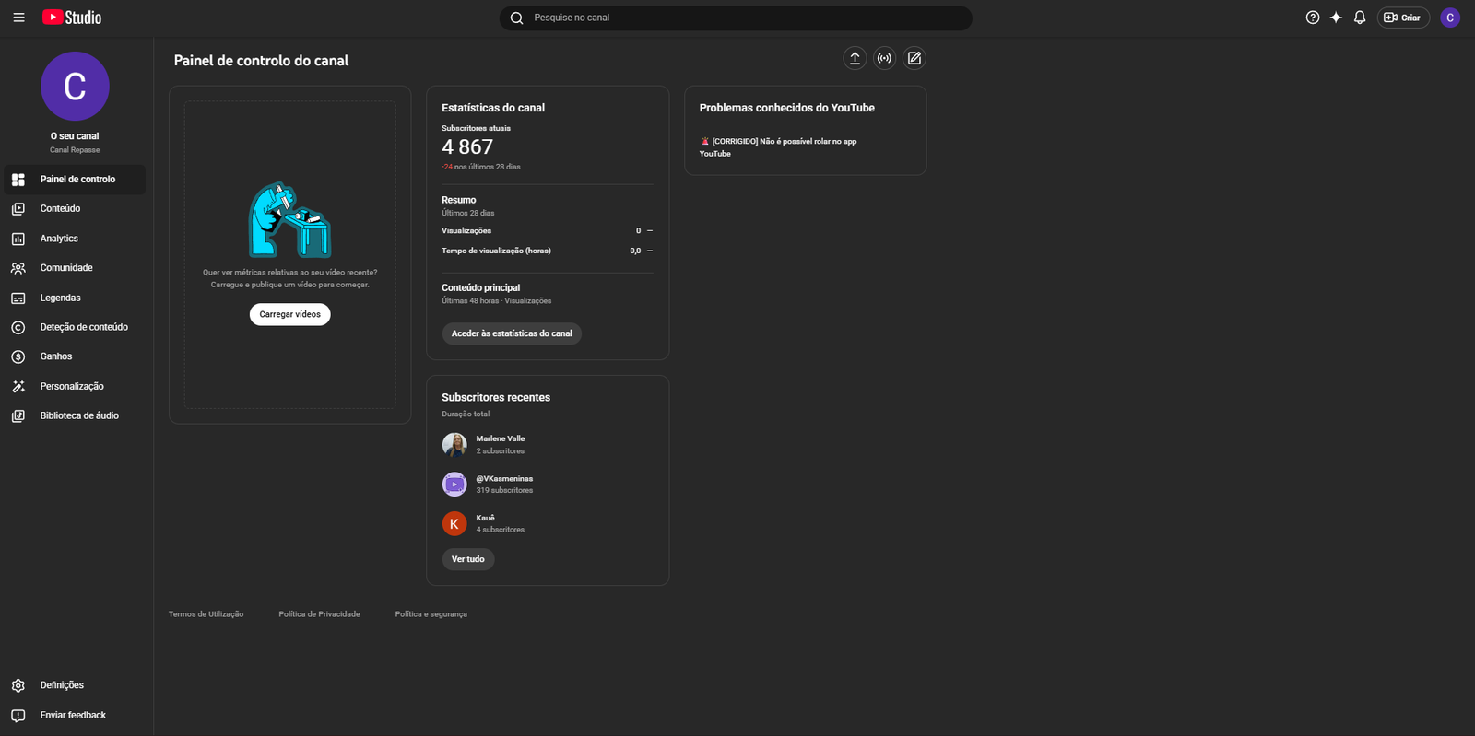This screenshot has width=1475, height=736.
Task: Open the hamburger menu
Action: tap(18, 18)
